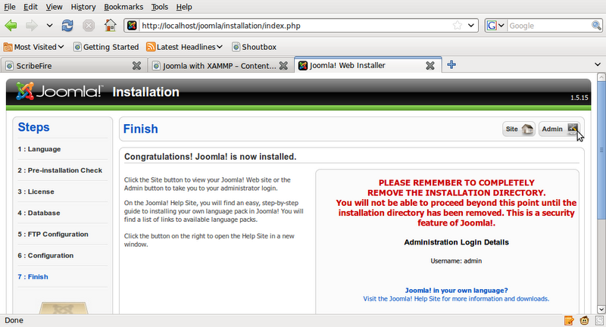606x327 pixels.
Task: Close the ScribeFire tab
Action: tap(136, 66)
